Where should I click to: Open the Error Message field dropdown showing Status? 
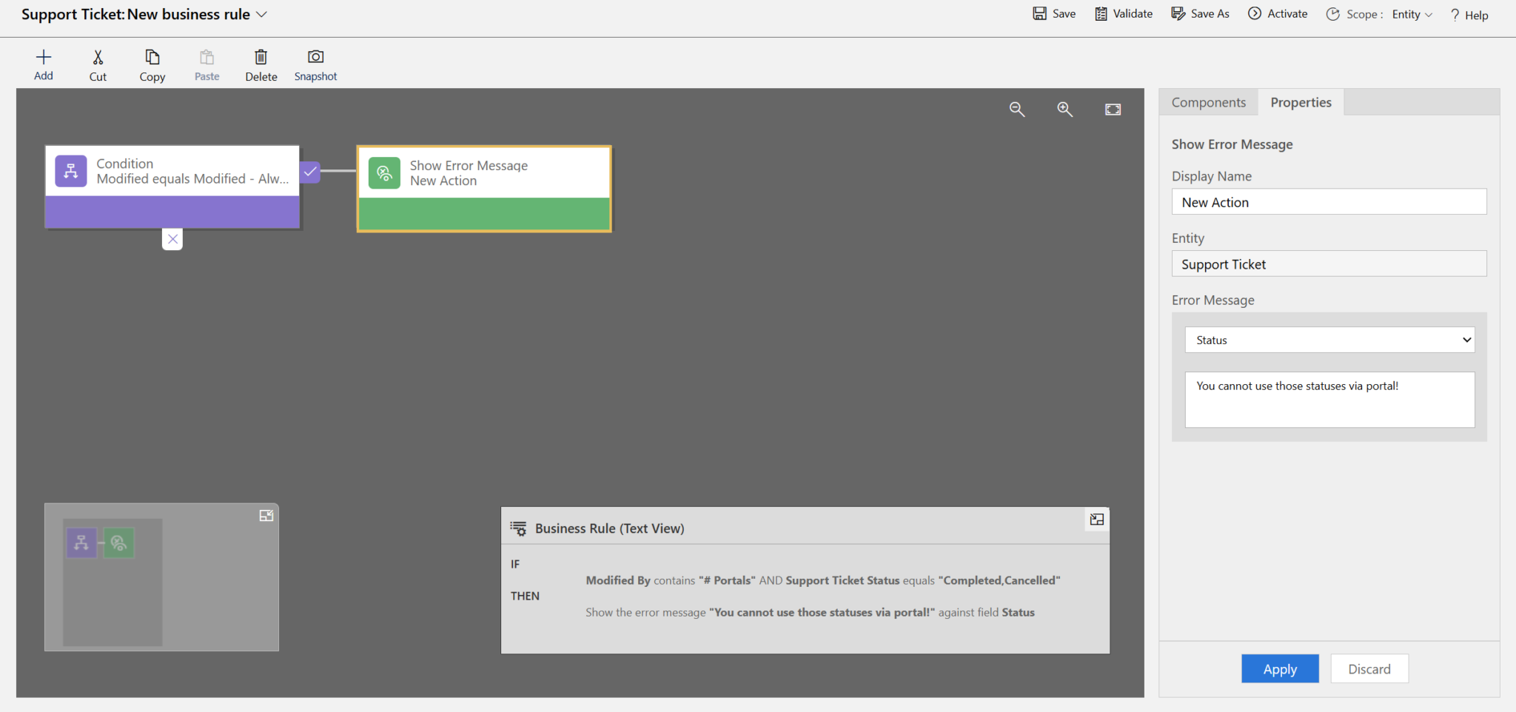pyautogui.click(x=1327, y=339)
